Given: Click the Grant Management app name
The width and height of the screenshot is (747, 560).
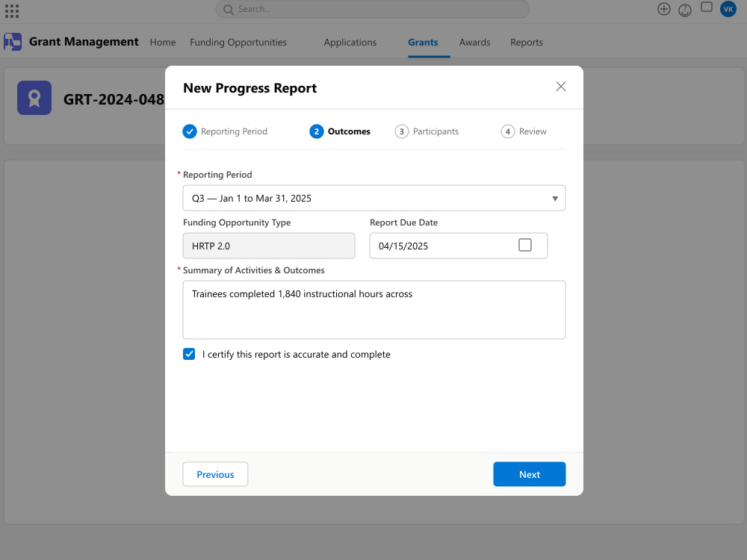Looking at the screenshot, I should pyautogui.click(x=84, y=42).
